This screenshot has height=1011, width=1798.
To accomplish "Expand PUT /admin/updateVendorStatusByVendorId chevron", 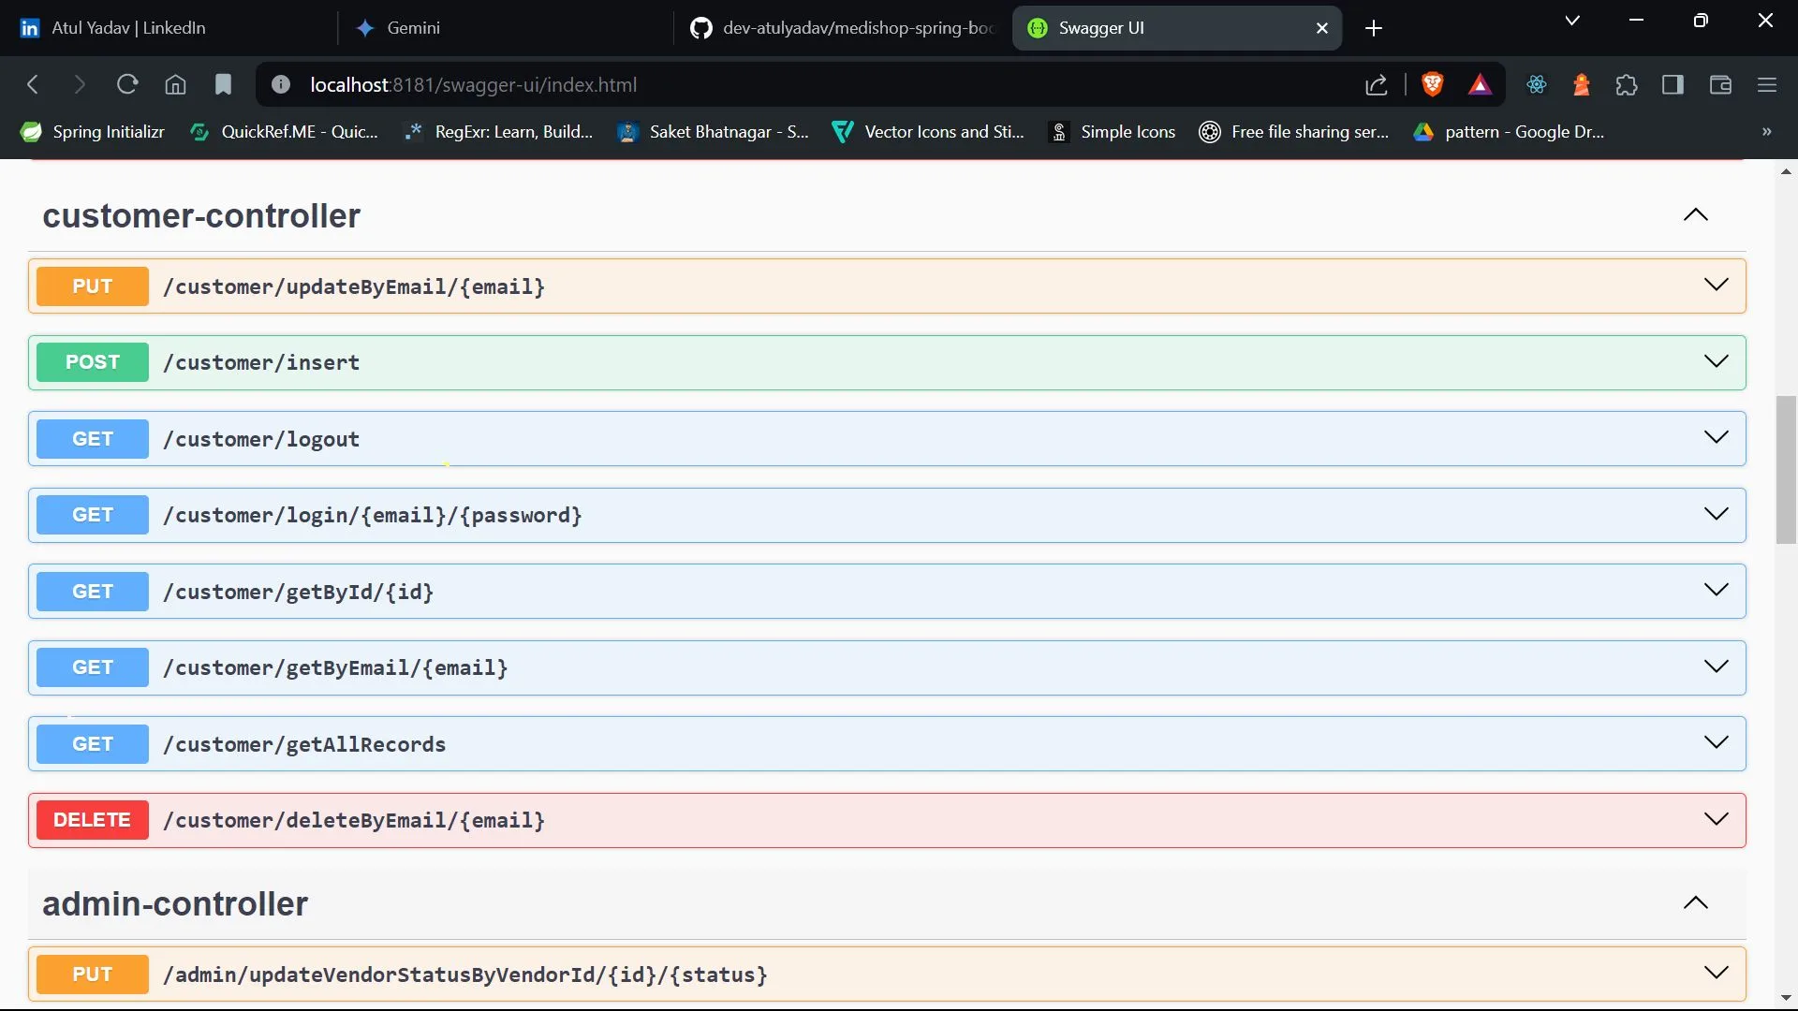I will coord(1716,973).
